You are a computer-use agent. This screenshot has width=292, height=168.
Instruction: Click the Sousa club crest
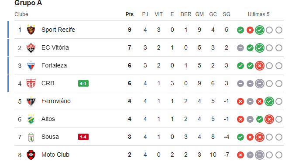click(x=31, y=137)
